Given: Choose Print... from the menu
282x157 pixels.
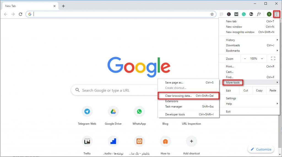Looking at the screenshot, I should pos(249,67).
